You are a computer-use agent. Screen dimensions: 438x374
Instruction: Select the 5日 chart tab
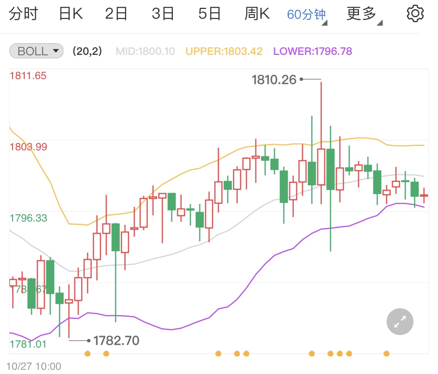click(x=209, y=14)
